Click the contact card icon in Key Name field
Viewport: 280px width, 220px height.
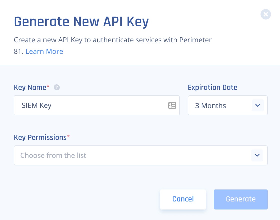point(172,105)
